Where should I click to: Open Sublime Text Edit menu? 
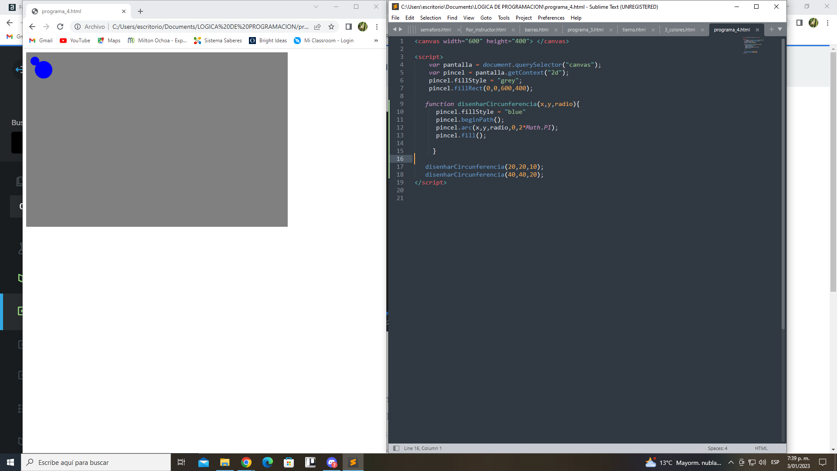click(410, 18)
